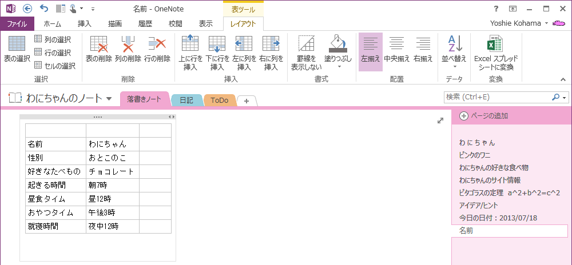Toggle touch/mouse mode with the hand icon
The height and width of the screenshot is (265, 572).
pos(74,9)
